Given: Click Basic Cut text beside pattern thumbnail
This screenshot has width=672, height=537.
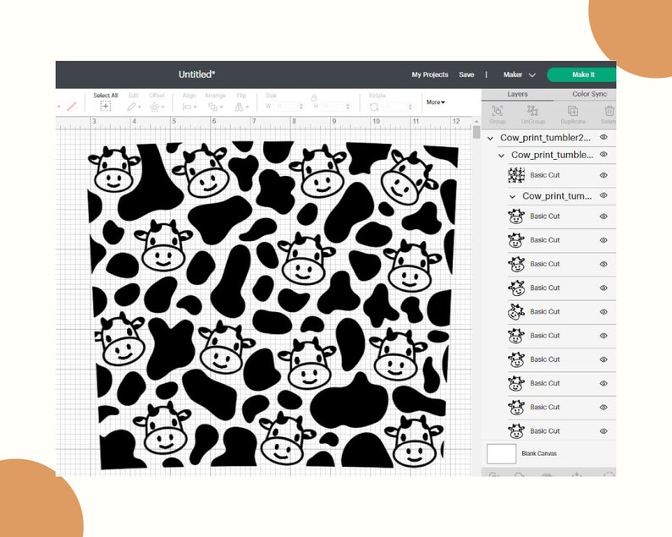Looking at the screenshot, I should click(545, 175).
